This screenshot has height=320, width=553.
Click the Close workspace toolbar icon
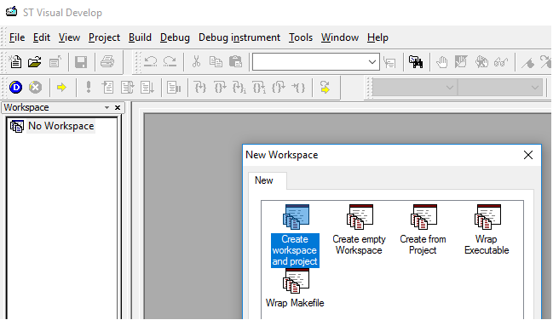click(55, 62)
